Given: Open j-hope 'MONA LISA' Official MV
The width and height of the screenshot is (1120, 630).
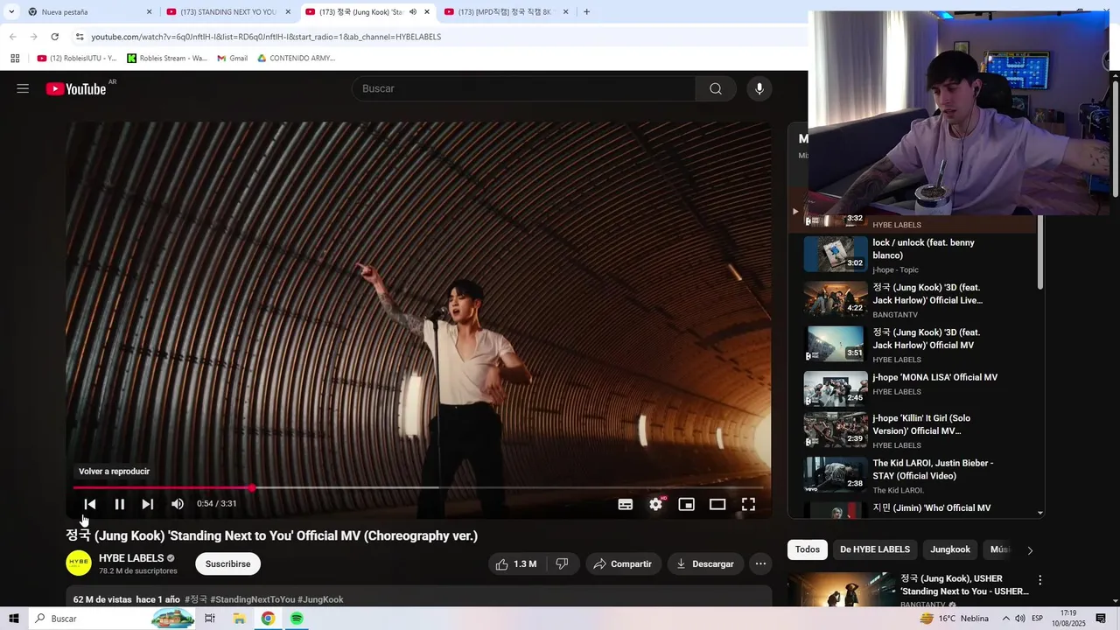Looking at the screenshot, I should 934,377.
